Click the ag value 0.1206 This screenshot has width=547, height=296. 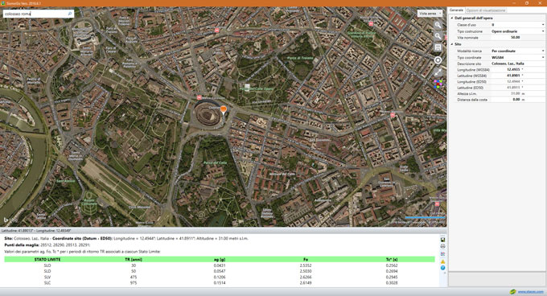[x=220, y=277]
